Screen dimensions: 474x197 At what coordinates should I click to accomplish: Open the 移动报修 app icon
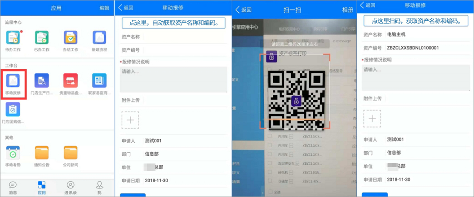click(x=13, y=81)
